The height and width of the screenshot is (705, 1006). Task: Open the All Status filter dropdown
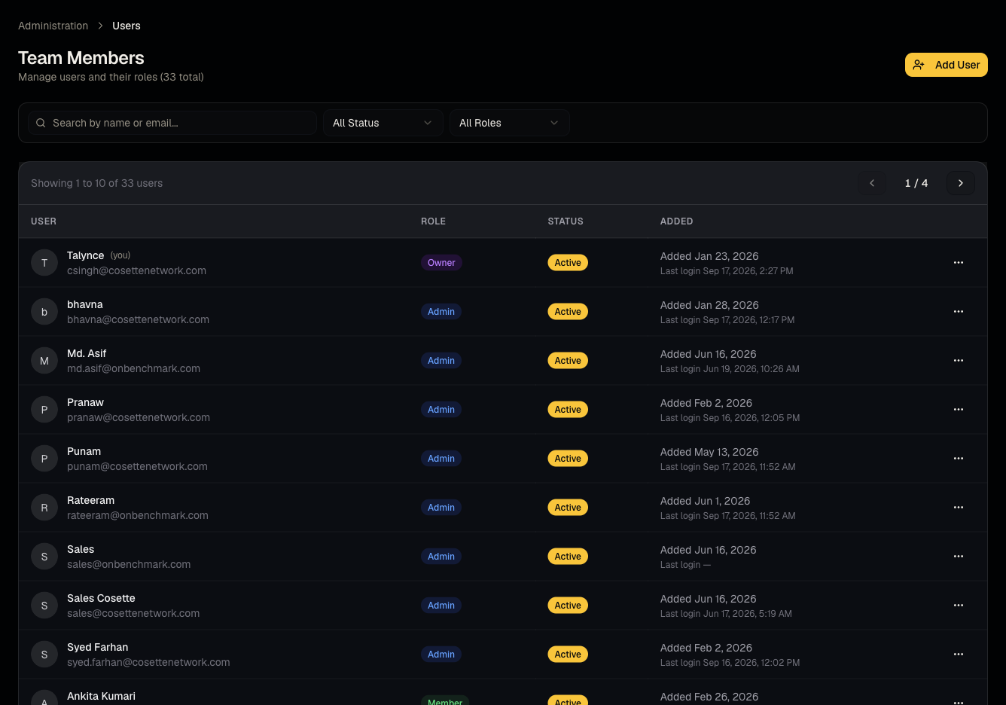383,123
